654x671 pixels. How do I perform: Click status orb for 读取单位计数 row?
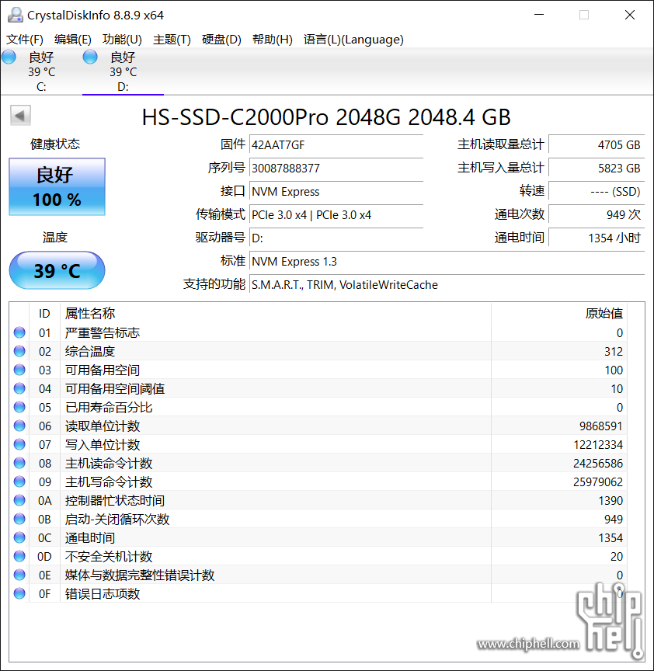coord(19,426)
